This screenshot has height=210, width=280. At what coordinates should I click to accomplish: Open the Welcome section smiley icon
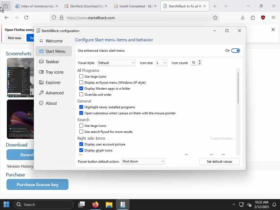(x=41, y=41)
